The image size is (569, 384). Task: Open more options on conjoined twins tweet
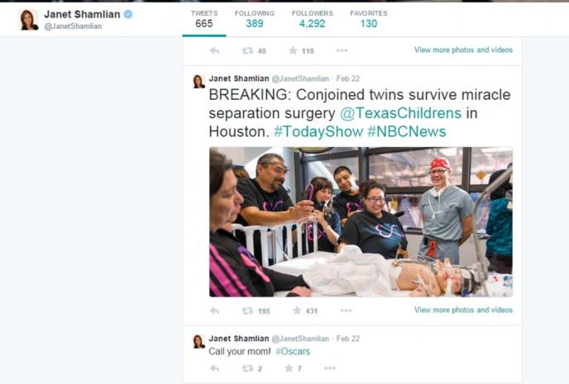[x=346, y=311]
